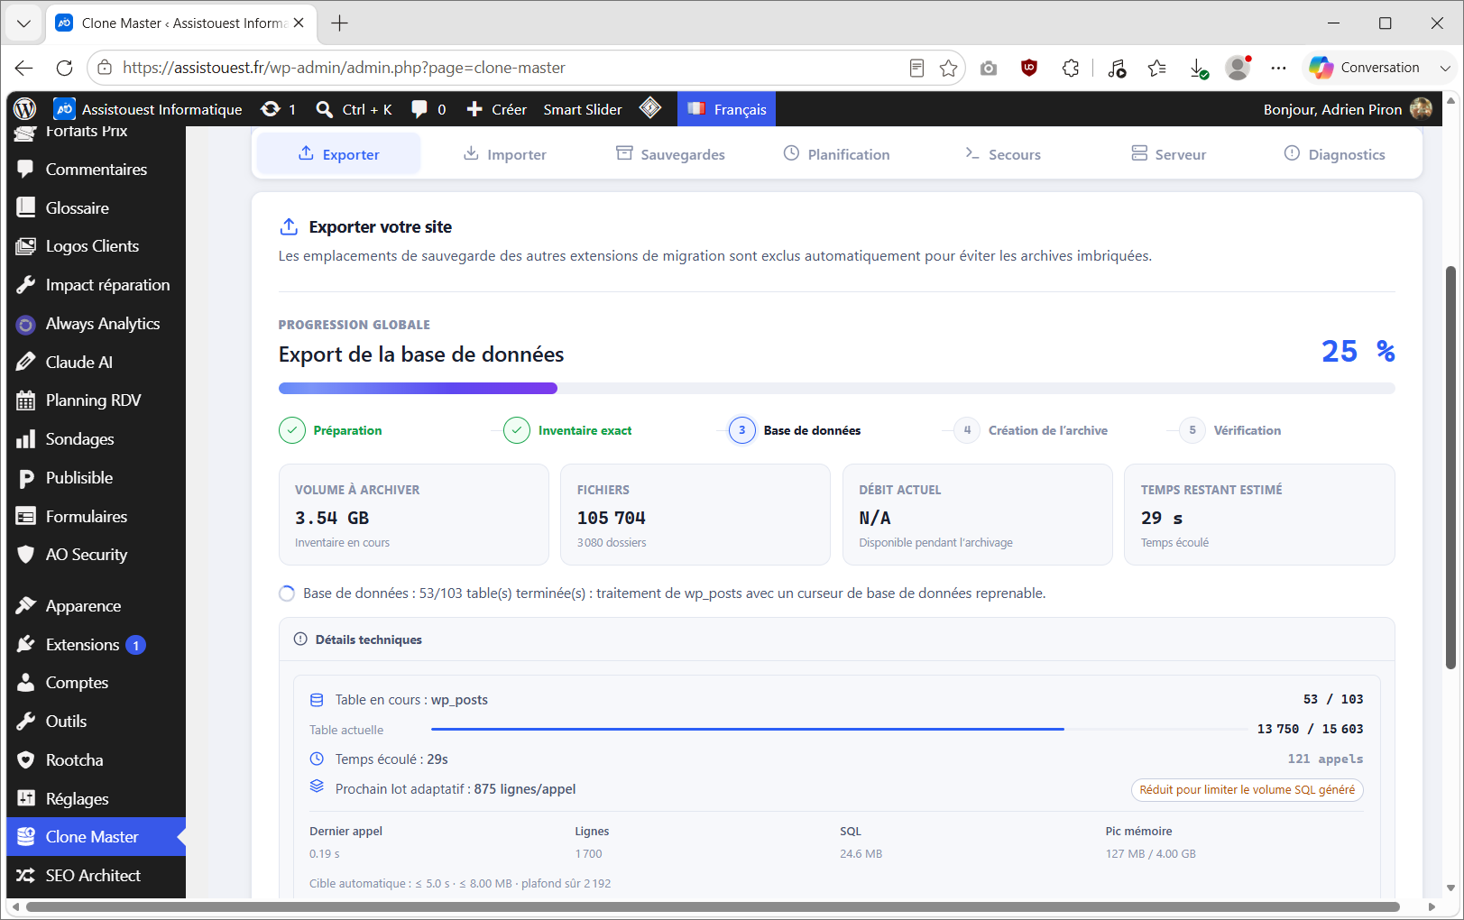Open Ctrl + K search
This screenshot has height=920, width=1464.
tap(354, 109)
